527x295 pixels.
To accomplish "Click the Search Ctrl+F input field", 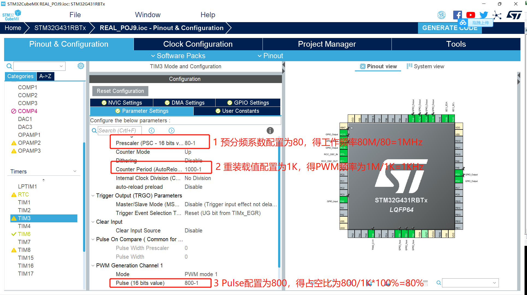I will (x=120, y=131).
